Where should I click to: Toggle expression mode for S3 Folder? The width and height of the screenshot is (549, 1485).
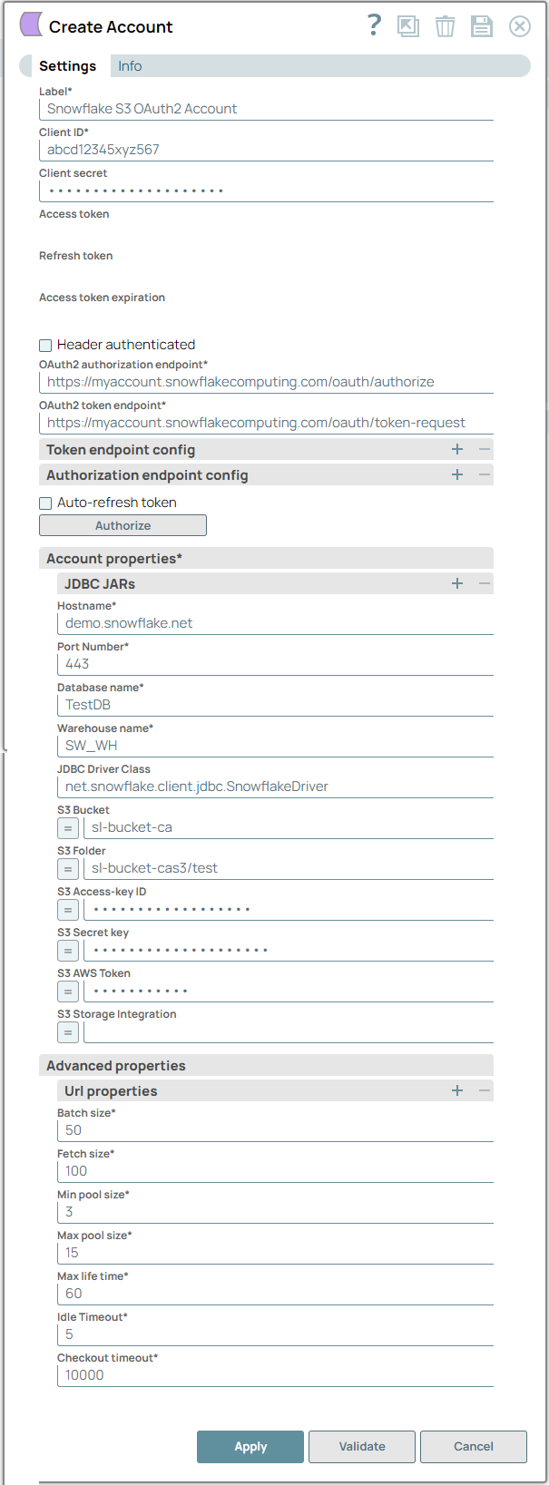67,868
